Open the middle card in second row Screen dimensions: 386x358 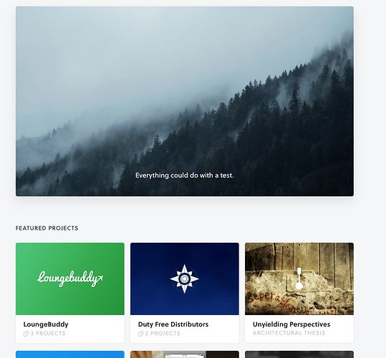(x=185, y=354)
